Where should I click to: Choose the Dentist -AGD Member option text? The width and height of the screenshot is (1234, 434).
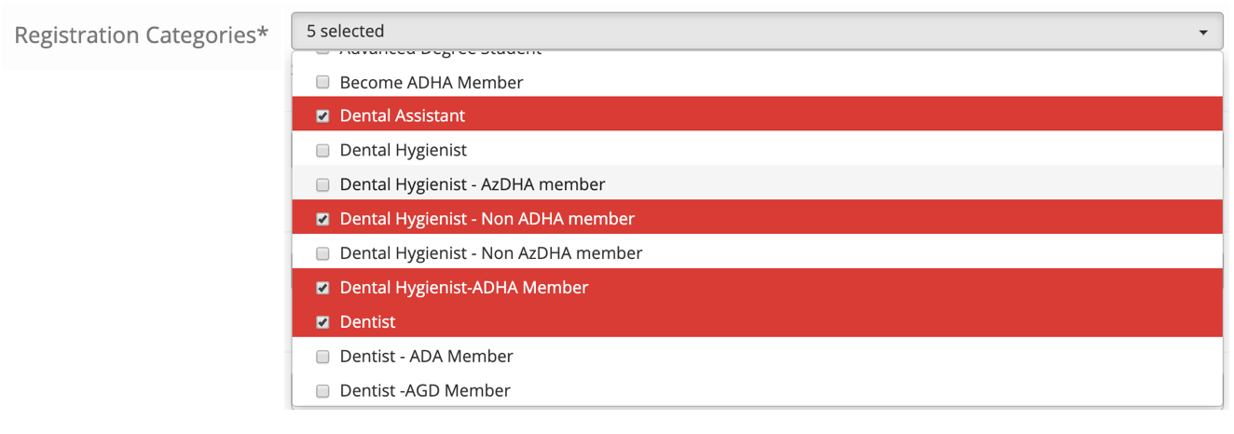pos(425,390)
